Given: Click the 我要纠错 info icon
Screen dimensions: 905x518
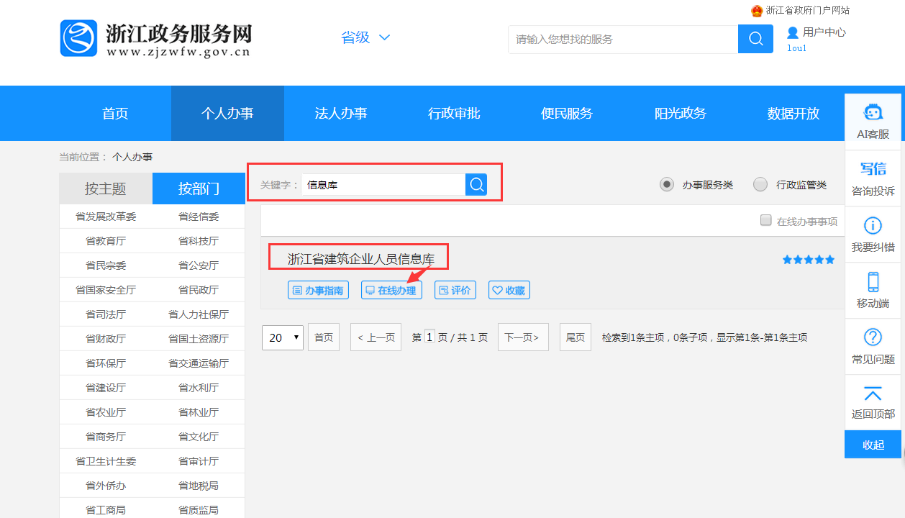Looking at the screenshot, I should [873, 226].
